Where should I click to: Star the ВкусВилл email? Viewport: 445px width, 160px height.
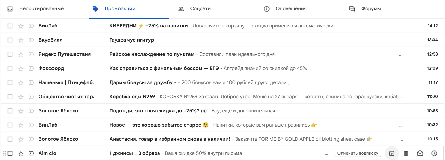pyautogui.click(x=21, y=40)
